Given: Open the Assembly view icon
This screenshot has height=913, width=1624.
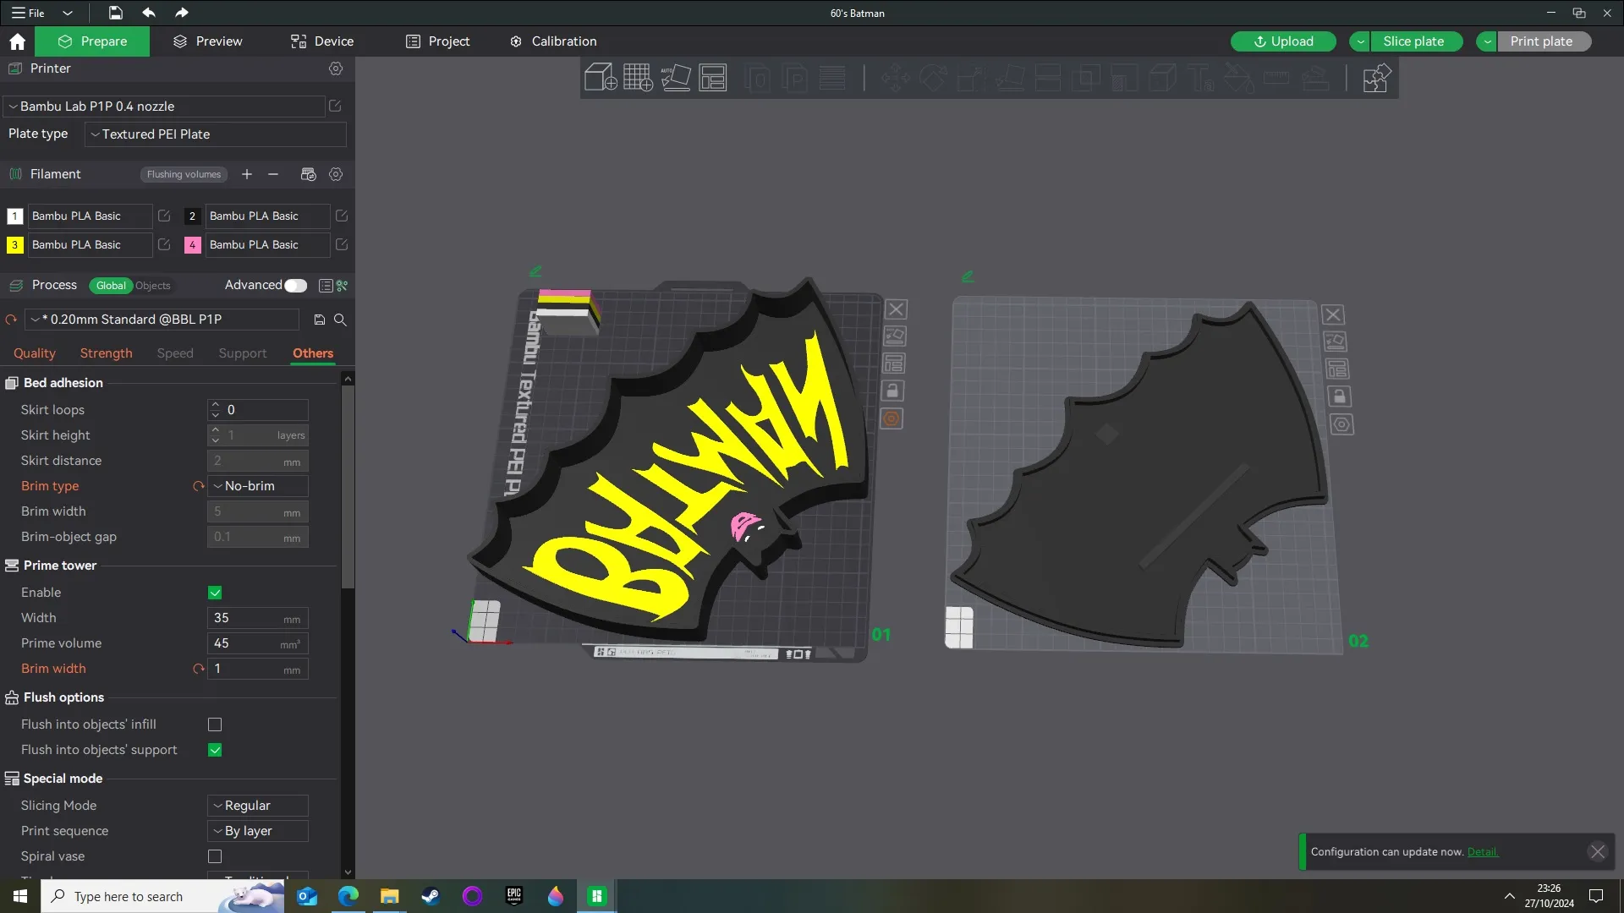Looking at the screenshot, I should (x=1376, y=78).
